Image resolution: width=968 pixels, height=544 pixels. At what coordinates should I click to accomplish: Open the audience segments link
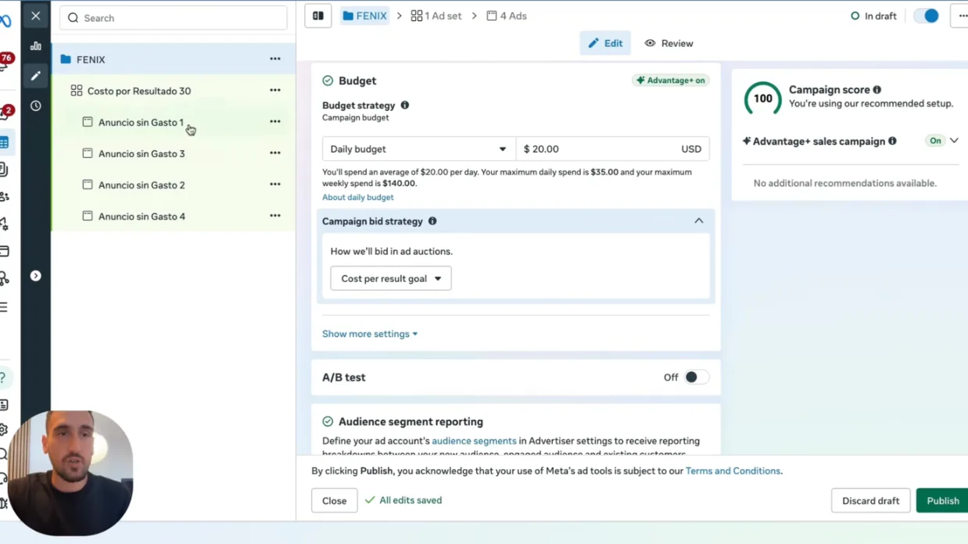click(x=474, y=441)
